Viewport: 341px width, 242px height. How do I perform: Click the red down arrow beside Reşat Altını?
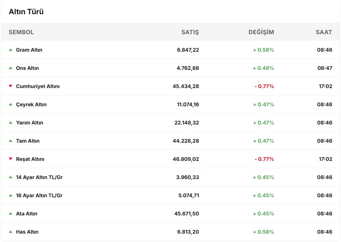click(11, 159)
